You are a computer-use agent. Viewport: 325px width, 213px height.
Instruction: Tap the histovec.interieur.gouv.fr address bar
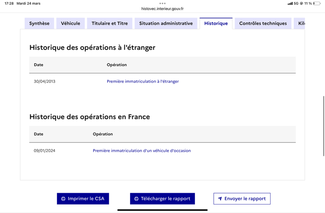click(162, 9)
